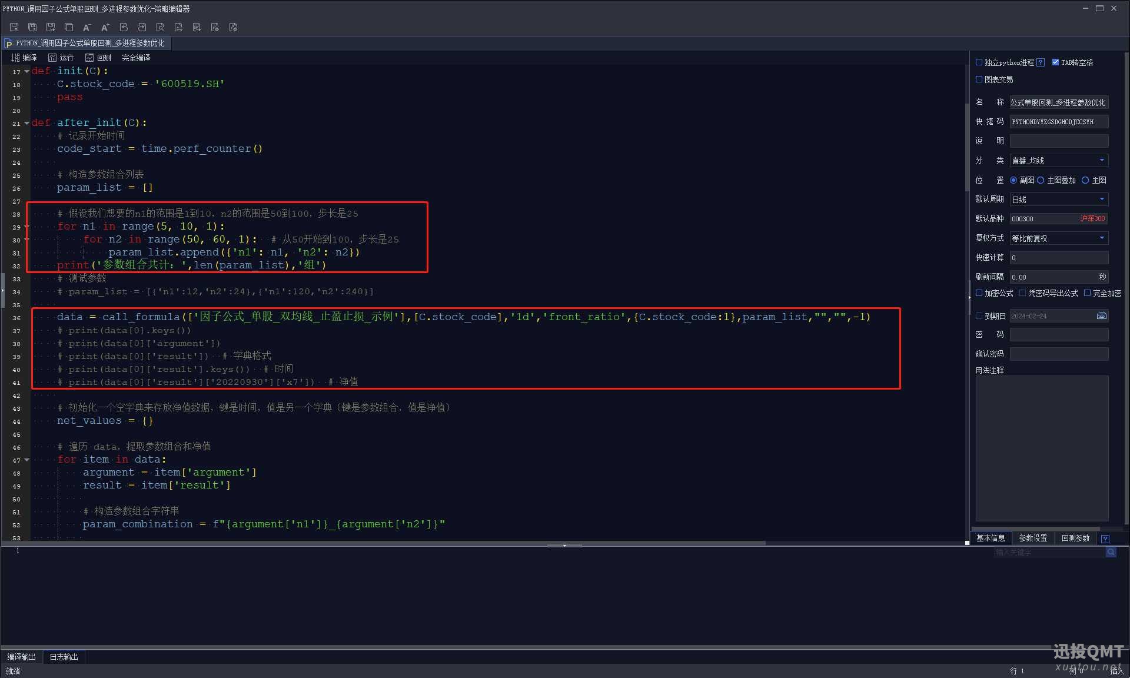Enable the 独立python进程 checkbox

[979, 62]
